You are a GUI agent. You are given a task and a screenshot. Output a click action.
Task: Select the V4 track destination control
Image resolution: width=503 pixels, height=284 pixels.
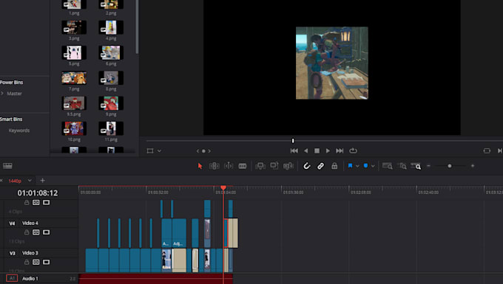pyautogui.click(x=12, y=224)
